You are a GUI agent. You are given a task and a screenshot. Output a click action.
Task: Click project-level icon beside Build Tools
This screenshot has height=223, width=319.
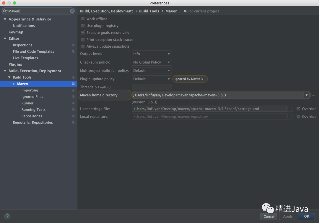pos(73,77)
